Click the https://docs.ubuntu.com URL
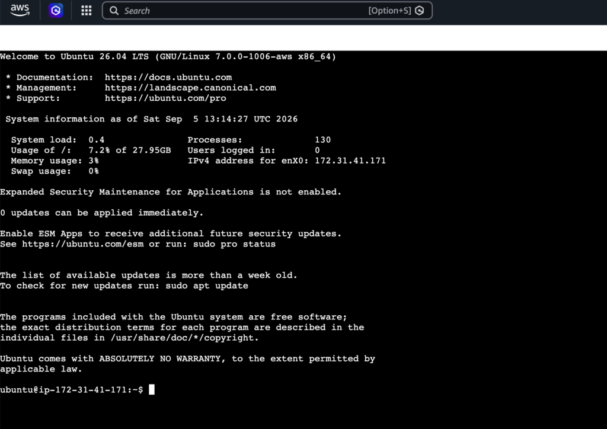 tap(168, 78)
